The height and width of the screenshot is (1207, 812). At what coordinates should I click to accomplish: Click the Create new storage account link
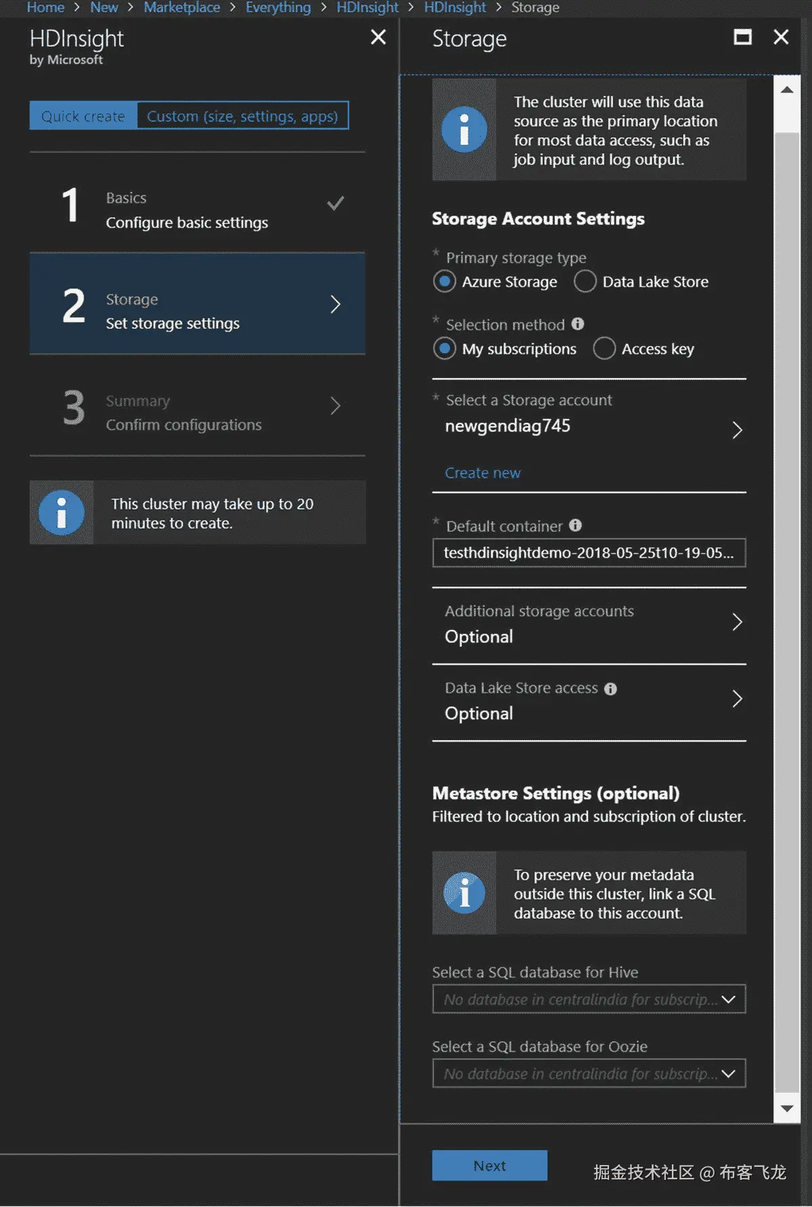pyautogui.click(x=482, y=473)
